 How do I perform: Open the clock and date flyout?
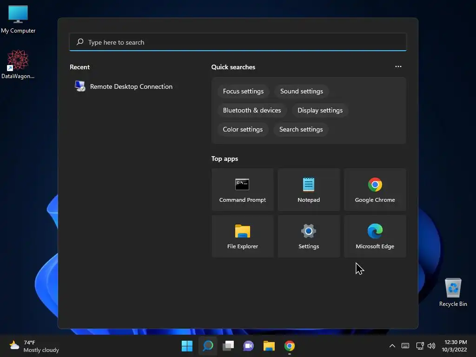(454, 346)
